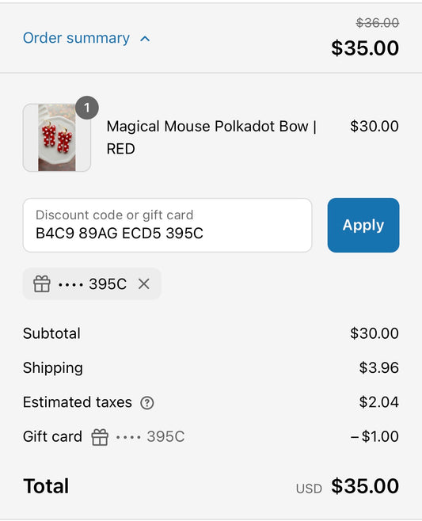Click the gift card deduction of $1.00
This screenshot has width=422, height=521.
pos(374,436)
